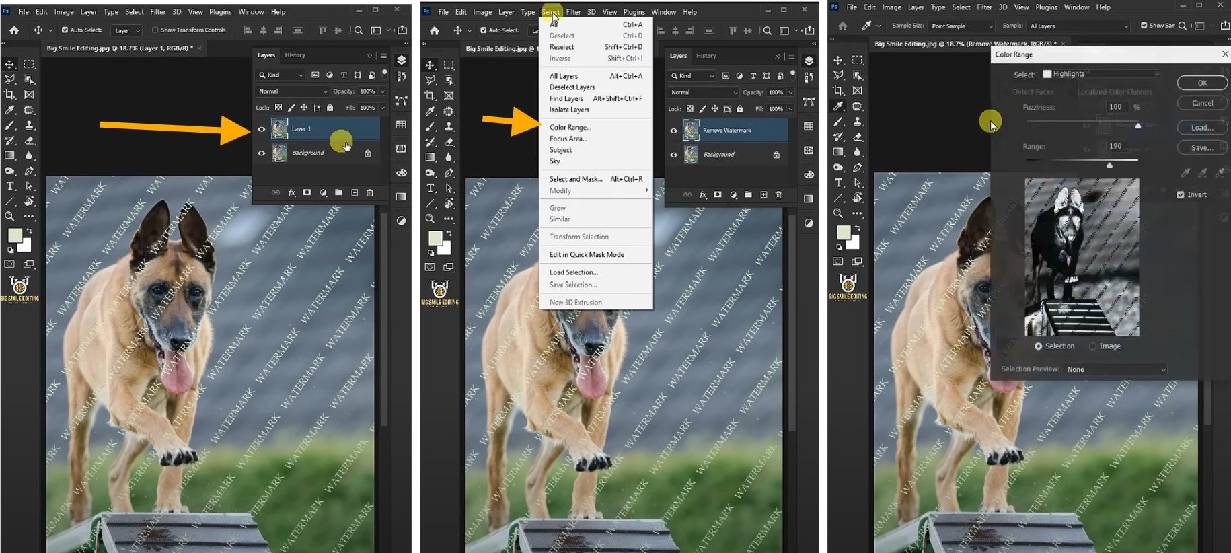Screen dimensions: 1231x553
Task: Toggle Background layer visibility in middle window
Action: click(x=673, y=155)
